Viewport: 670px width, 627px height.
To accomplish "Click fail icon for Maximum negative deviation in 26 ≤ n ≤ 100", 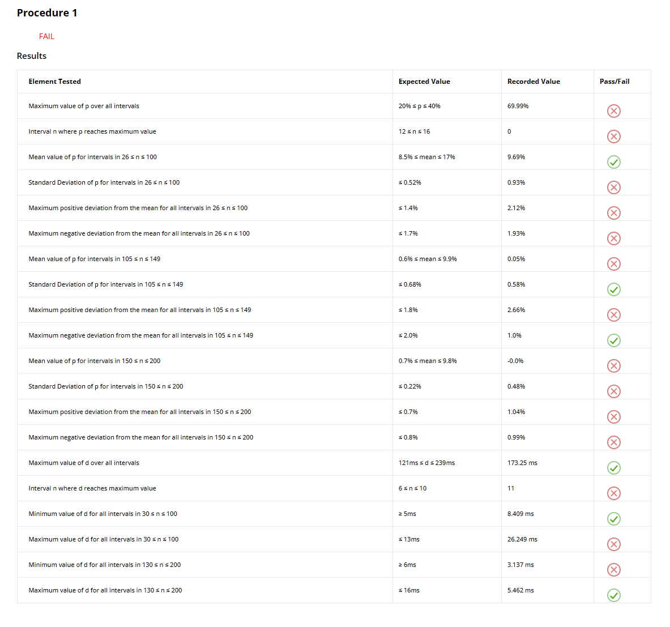I will [x=613, y=238].
